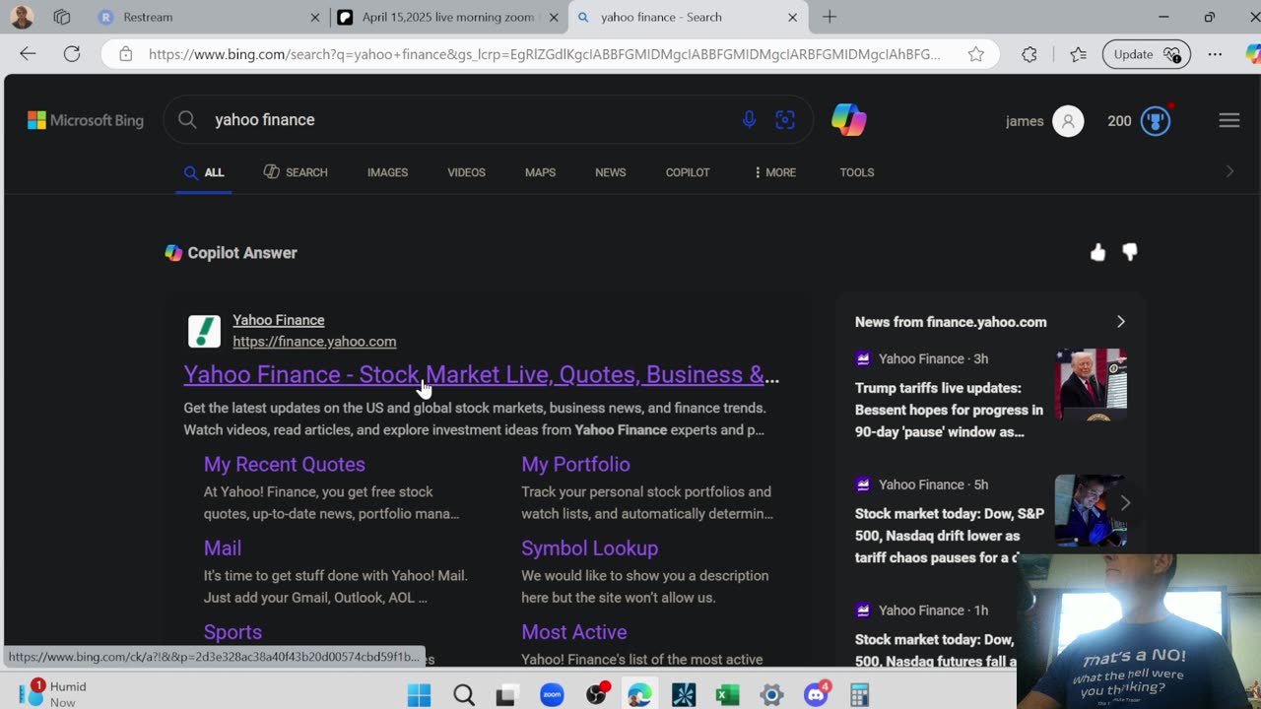Open Yahoo Finance - Stock Market Live headline link

(481, 374)
